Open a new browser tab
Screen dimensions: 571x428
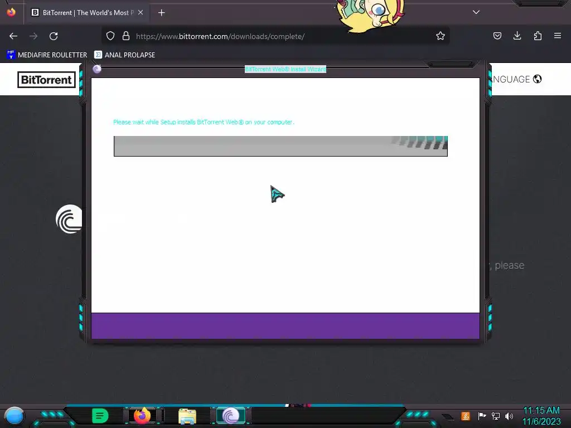[x=161, y=13]
